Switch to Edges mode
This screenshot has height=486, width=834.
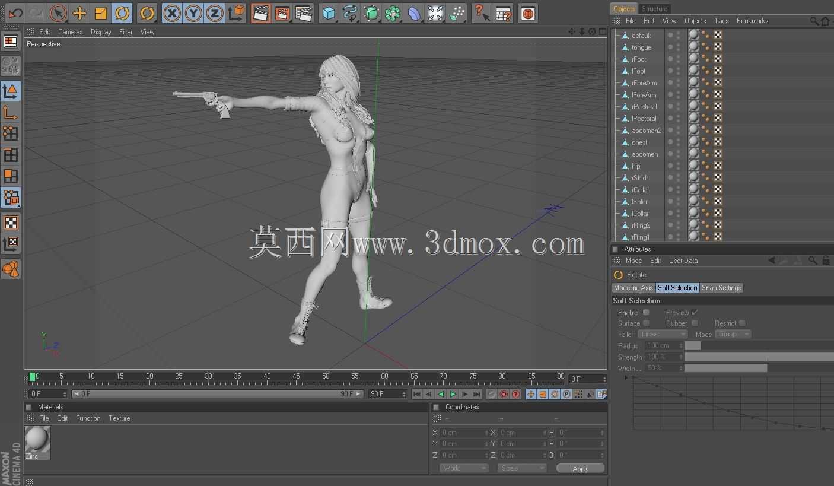(11, 155)
